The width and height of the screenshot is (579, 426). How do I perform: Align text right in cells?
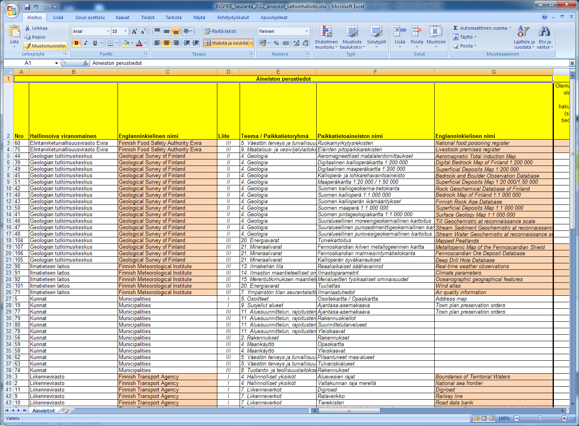point(176,43)
